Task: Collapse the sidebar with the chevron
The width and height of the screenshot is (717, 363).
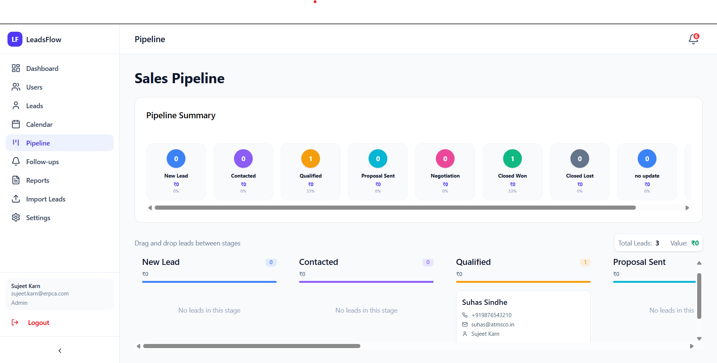Action: coord(59,351)
